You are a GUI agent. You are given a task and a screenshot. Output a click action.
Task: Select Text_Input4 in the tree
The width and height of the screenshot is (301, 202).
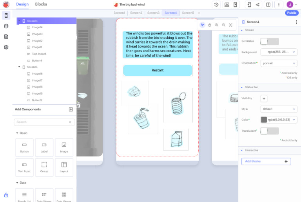point(39,54)
